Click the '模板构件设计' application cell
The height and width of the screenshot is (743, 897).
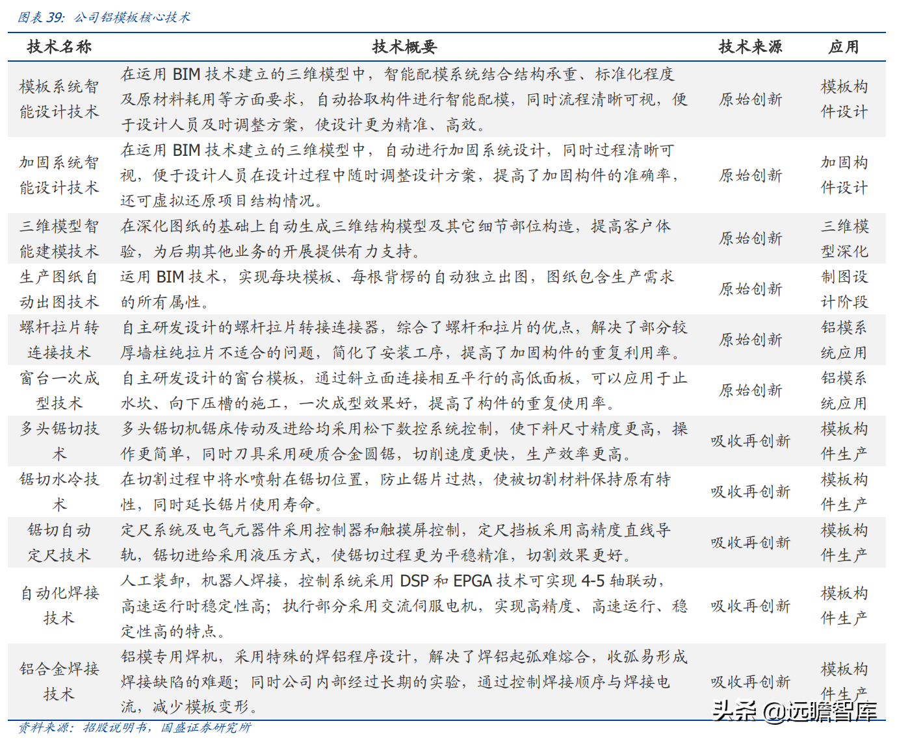(844, 99)
